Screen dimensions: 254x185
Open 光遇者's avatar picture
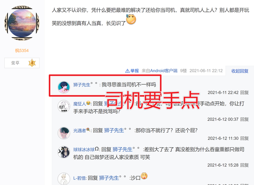point(64,133)
